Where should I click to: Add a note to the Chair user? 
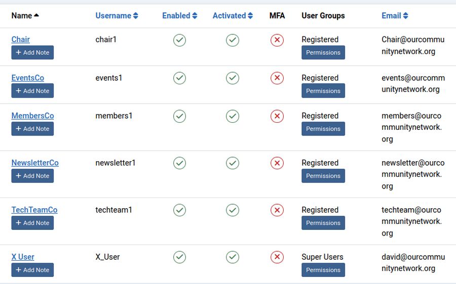click(x=32, y=53)
